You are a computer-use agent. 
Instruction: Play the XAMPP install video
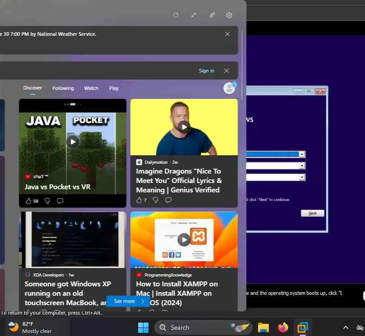(x=184, y=240)
